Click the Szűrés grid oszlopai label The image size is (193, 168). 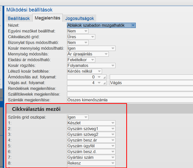(27, 117)
